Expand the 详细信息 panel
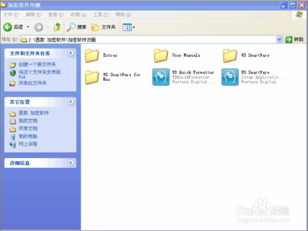The image size is (308, 231). click(x=71, y=162)
